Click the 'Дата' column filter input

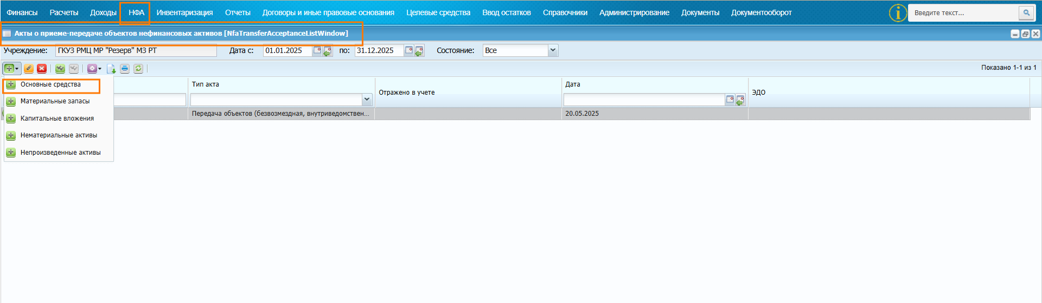644,100
